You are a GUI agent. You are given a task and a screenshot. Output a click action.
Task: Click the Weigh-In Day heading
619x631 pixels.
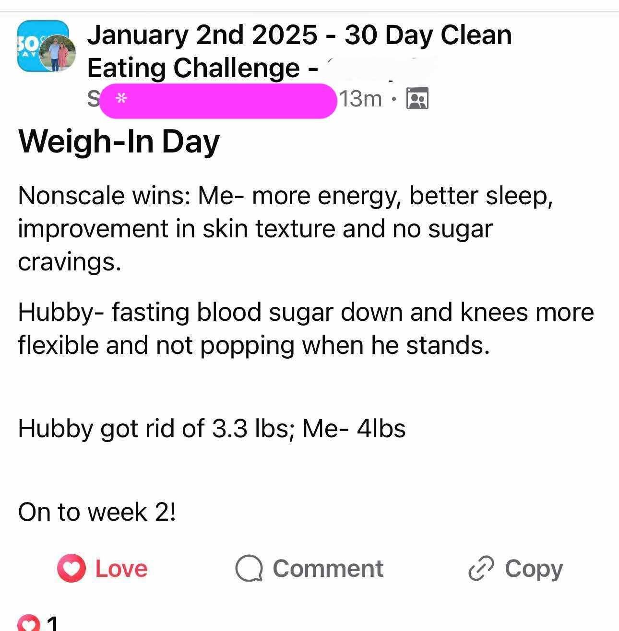click(x=119, y=142)
